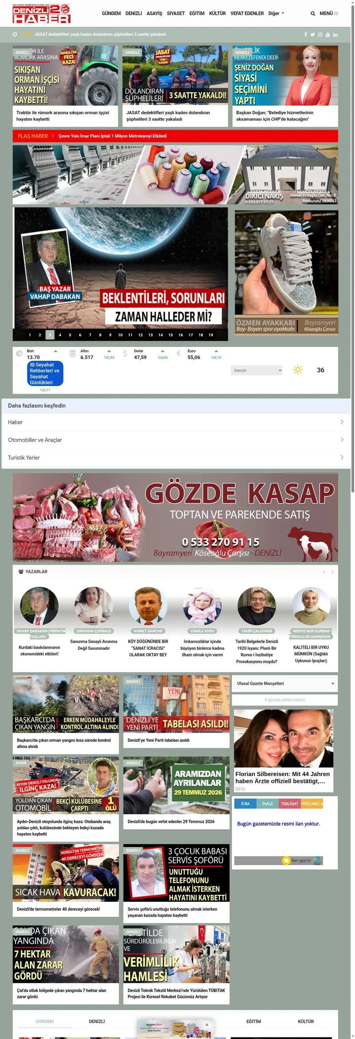The image size is (355, 1039).
Task: Go to slider page 10
Action: pyautogui.click(x=120, y=335)
